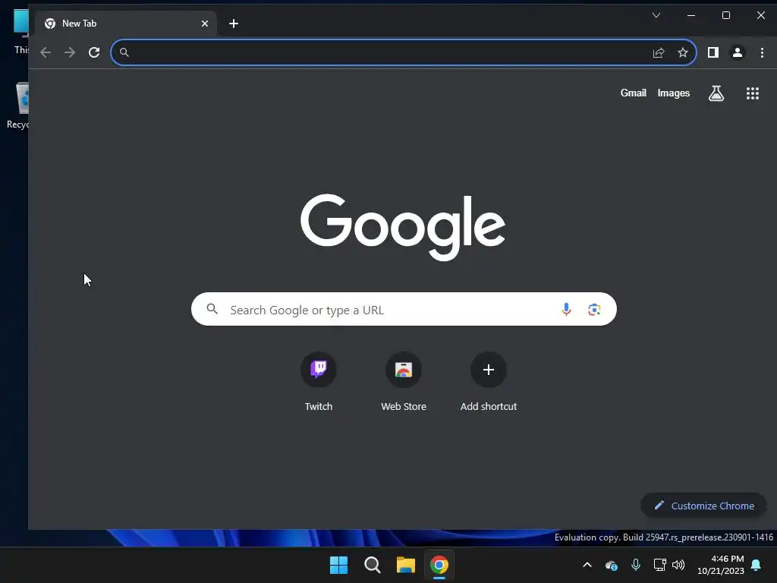The image size is (777, 583).
Task: Open the Google apps grid
Action: tap(753, 93)
